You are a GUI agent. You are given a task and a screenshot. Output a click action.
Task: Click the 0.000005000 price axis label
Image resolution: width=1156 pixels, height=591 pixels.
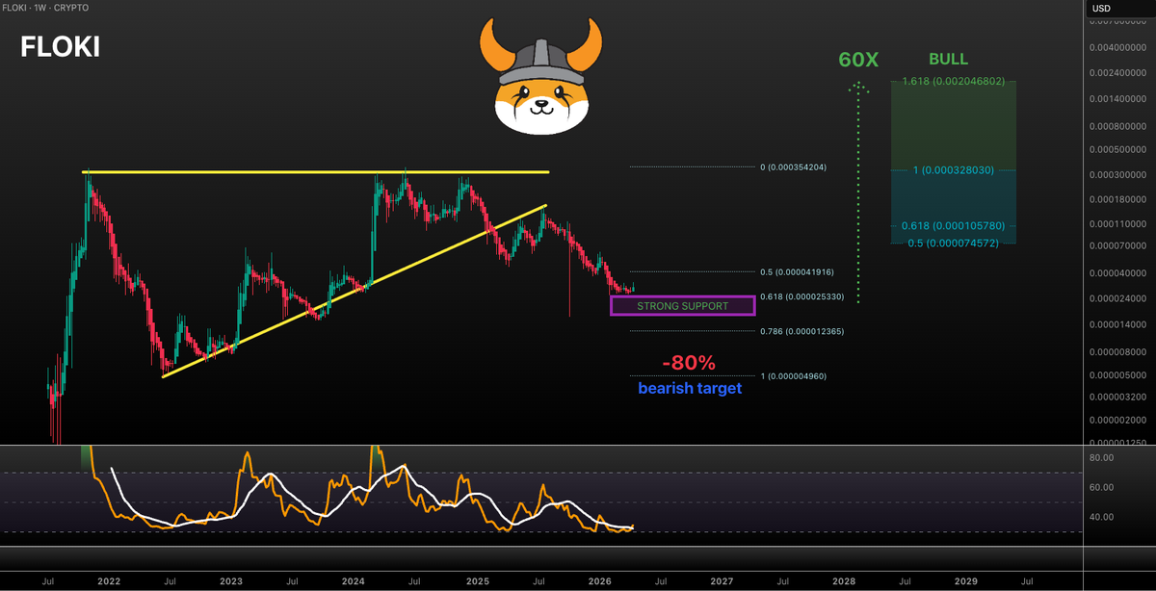[1117, 376]
